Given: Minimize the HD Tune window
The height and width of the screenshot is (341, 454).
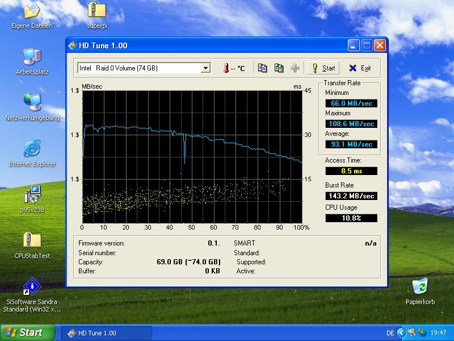Looking at the screenshot, I should [x=354, y=45].
